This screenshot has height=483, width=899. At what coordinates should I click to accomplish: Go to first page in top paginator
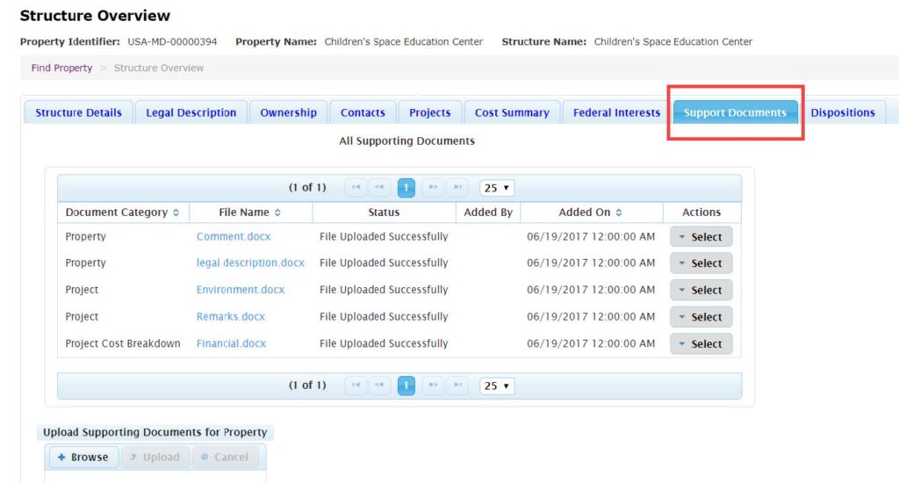coord(356,188)
